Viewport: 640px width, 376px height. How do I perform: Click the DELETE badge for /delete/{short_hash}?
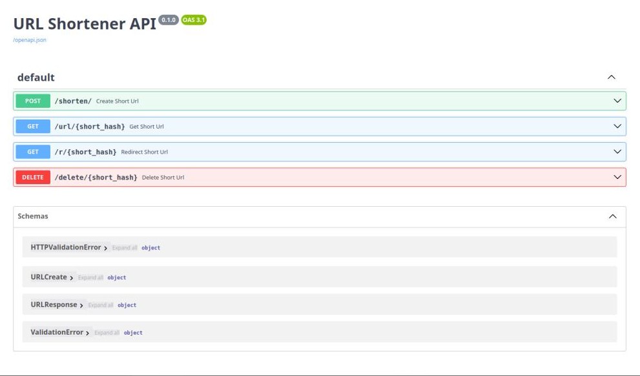(x=32, y=177)
